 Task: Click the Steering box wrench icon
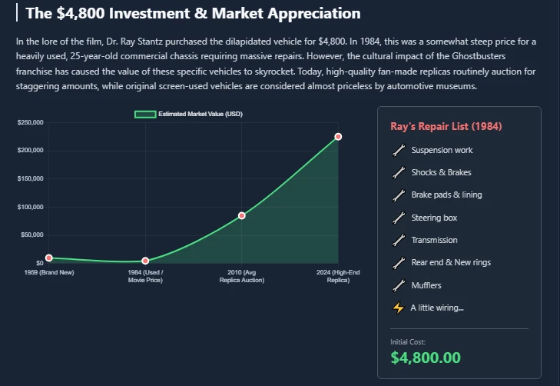398,218
